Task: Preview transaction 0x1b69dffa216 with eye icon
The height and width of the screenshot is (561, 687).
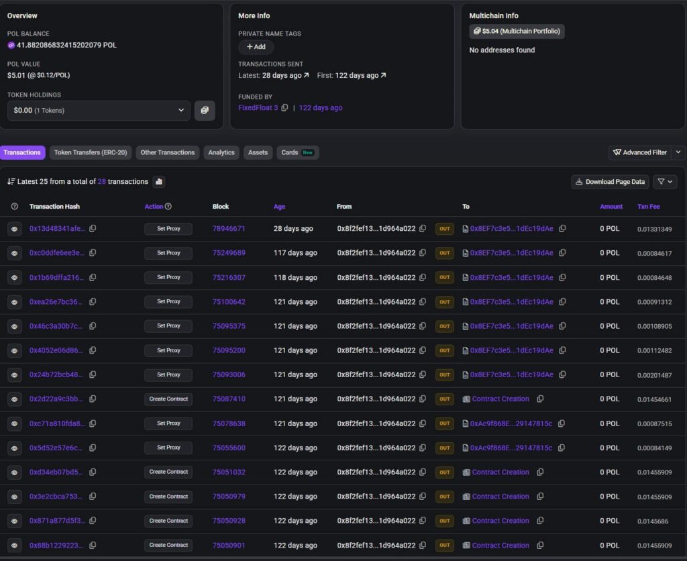Action: click(x=15, y=277)
